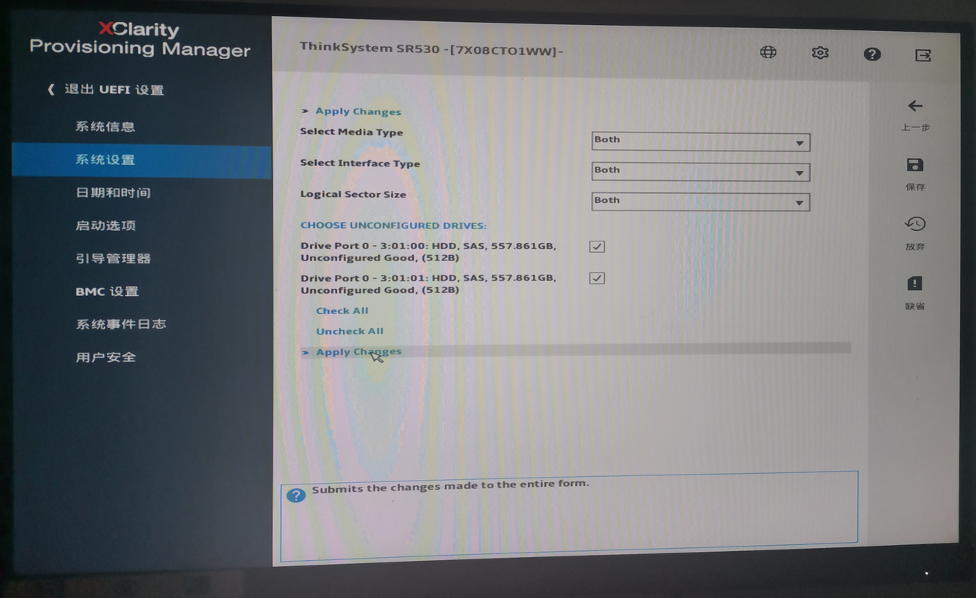Open the language selection globe icon

coord(768,52)
